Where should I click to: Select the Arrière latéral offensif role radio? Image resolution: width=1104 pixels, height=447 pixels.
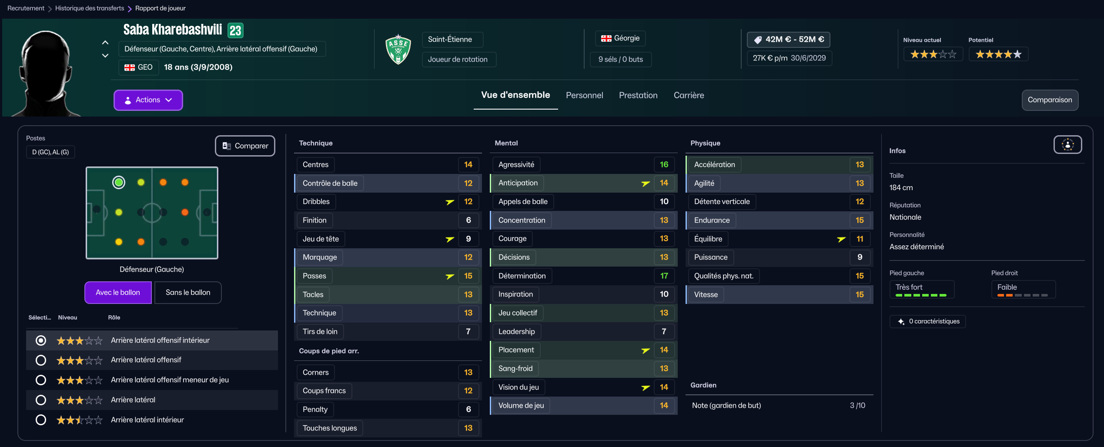pyautogui.click(x=41, y=360)
